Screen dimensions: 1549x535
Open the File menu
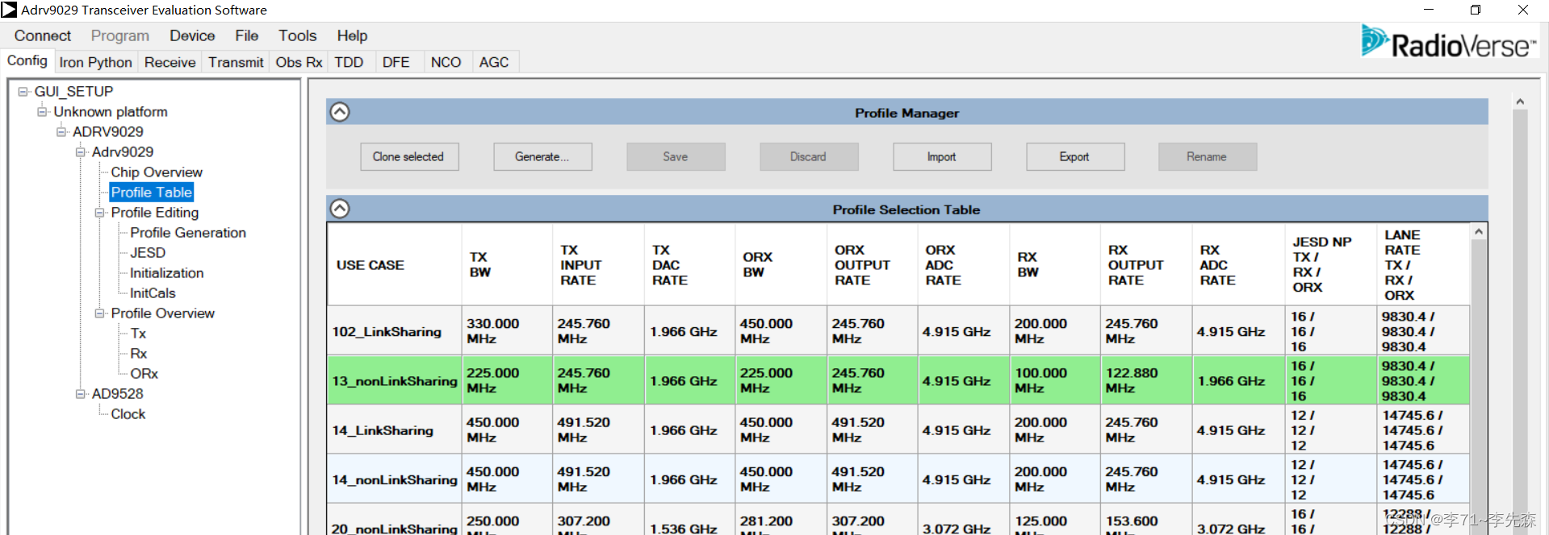[247, 35]
